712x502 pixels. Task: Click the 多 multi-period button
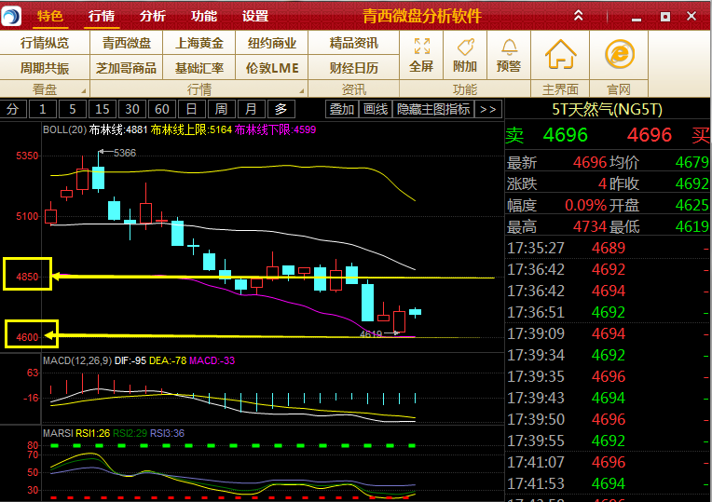281,109
